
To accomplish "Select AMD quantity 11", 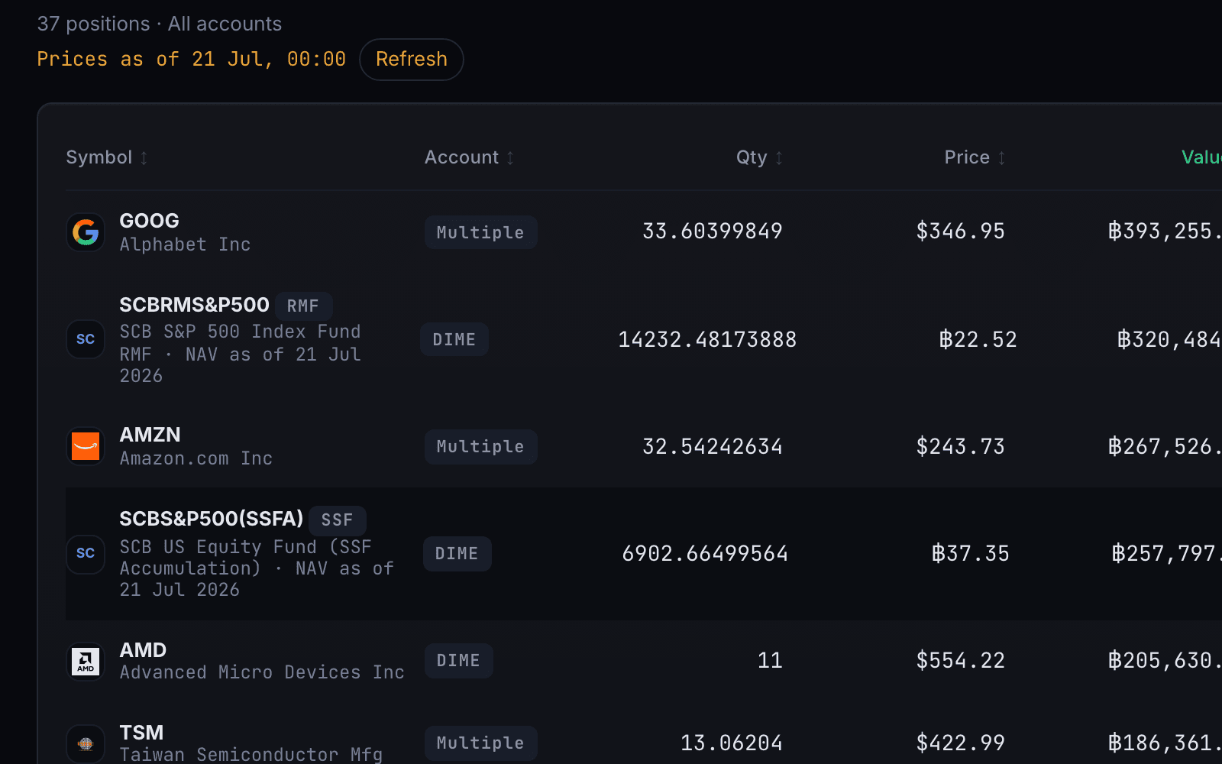I will (x=770, y=660).
